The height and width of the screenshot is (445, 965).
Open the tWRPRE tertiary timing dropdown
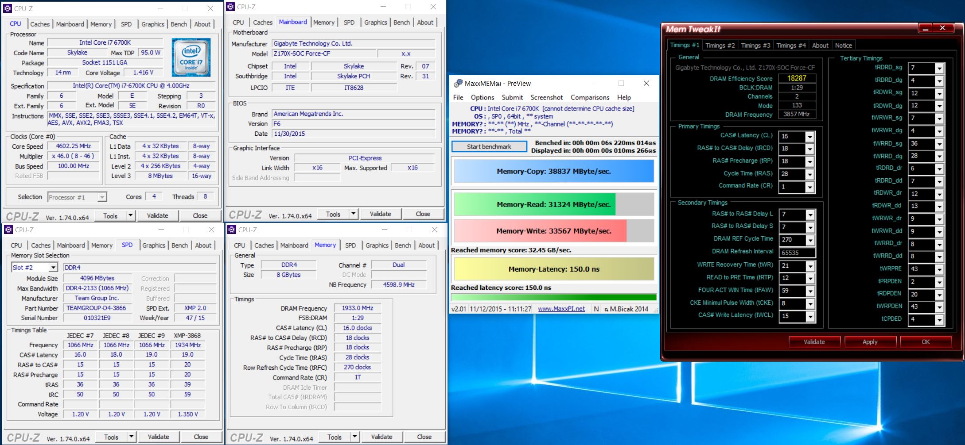939,269
